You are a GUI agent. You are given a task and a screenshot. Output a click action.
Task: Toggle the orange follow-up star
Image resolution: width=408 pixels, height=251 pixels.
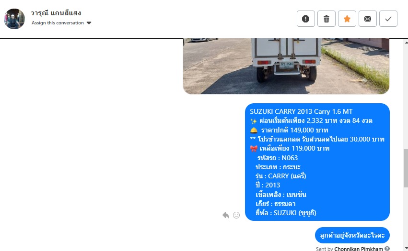pyautogui.click(x=347, y=19)
